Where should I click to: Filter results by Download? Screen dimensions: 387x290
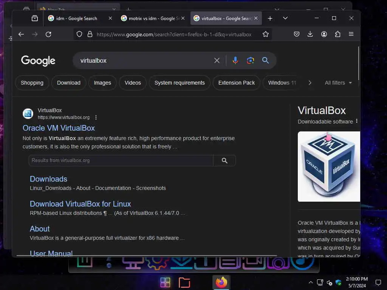click(69, 83)
